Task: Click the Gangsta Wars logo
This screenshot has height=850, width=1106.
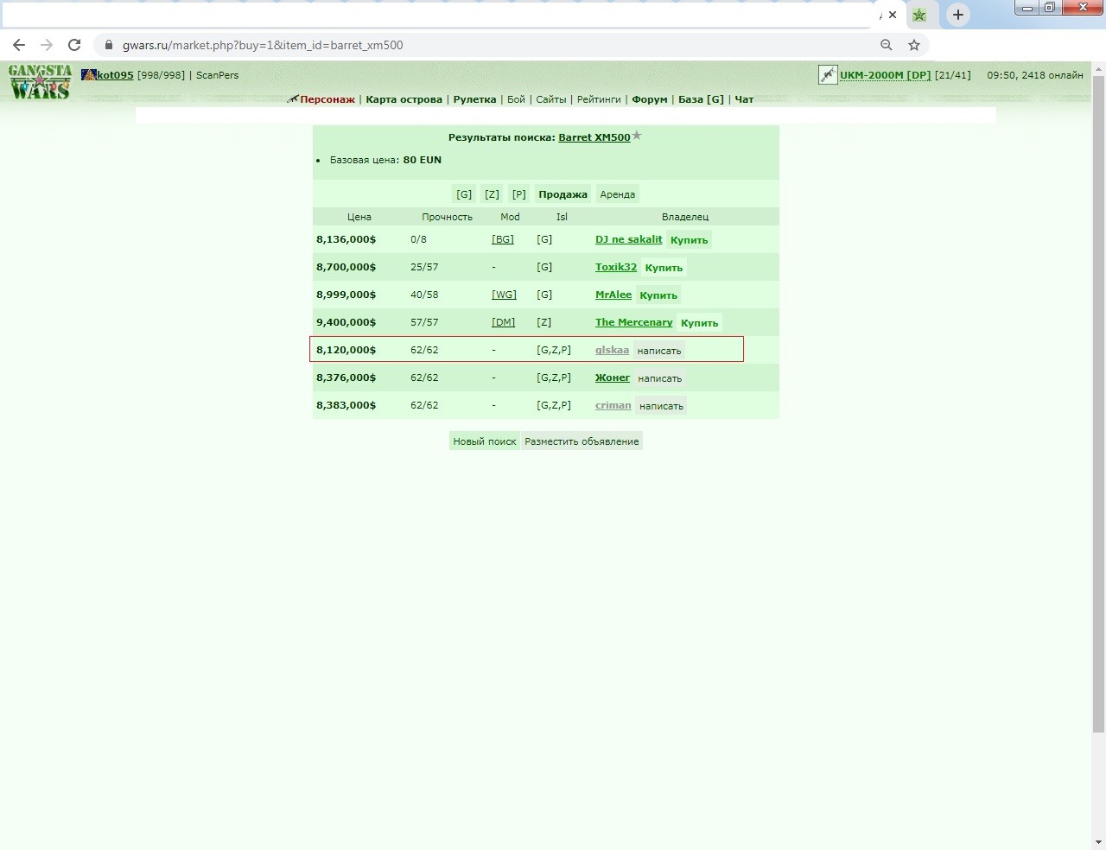Action: (x=40, y=81)
